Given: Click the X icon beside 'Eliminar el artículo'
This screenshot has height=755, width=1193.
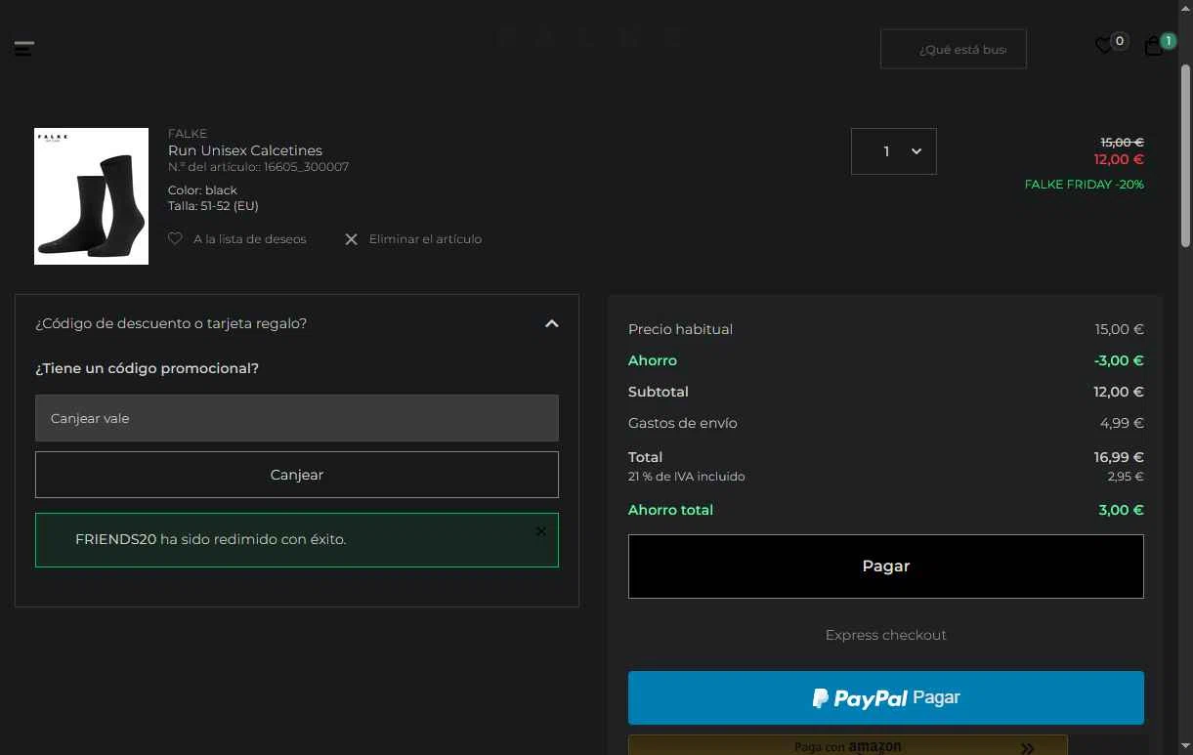Looking at the screenshot, I should click(352, 239).
